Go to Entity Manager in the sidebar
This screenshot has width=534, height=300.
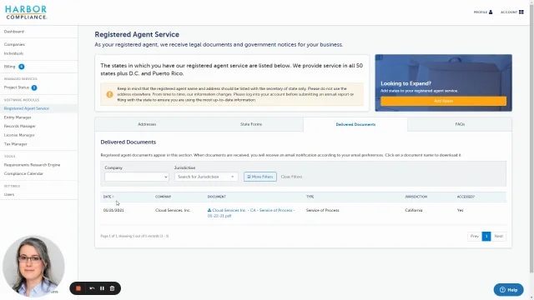click(18, 117)
